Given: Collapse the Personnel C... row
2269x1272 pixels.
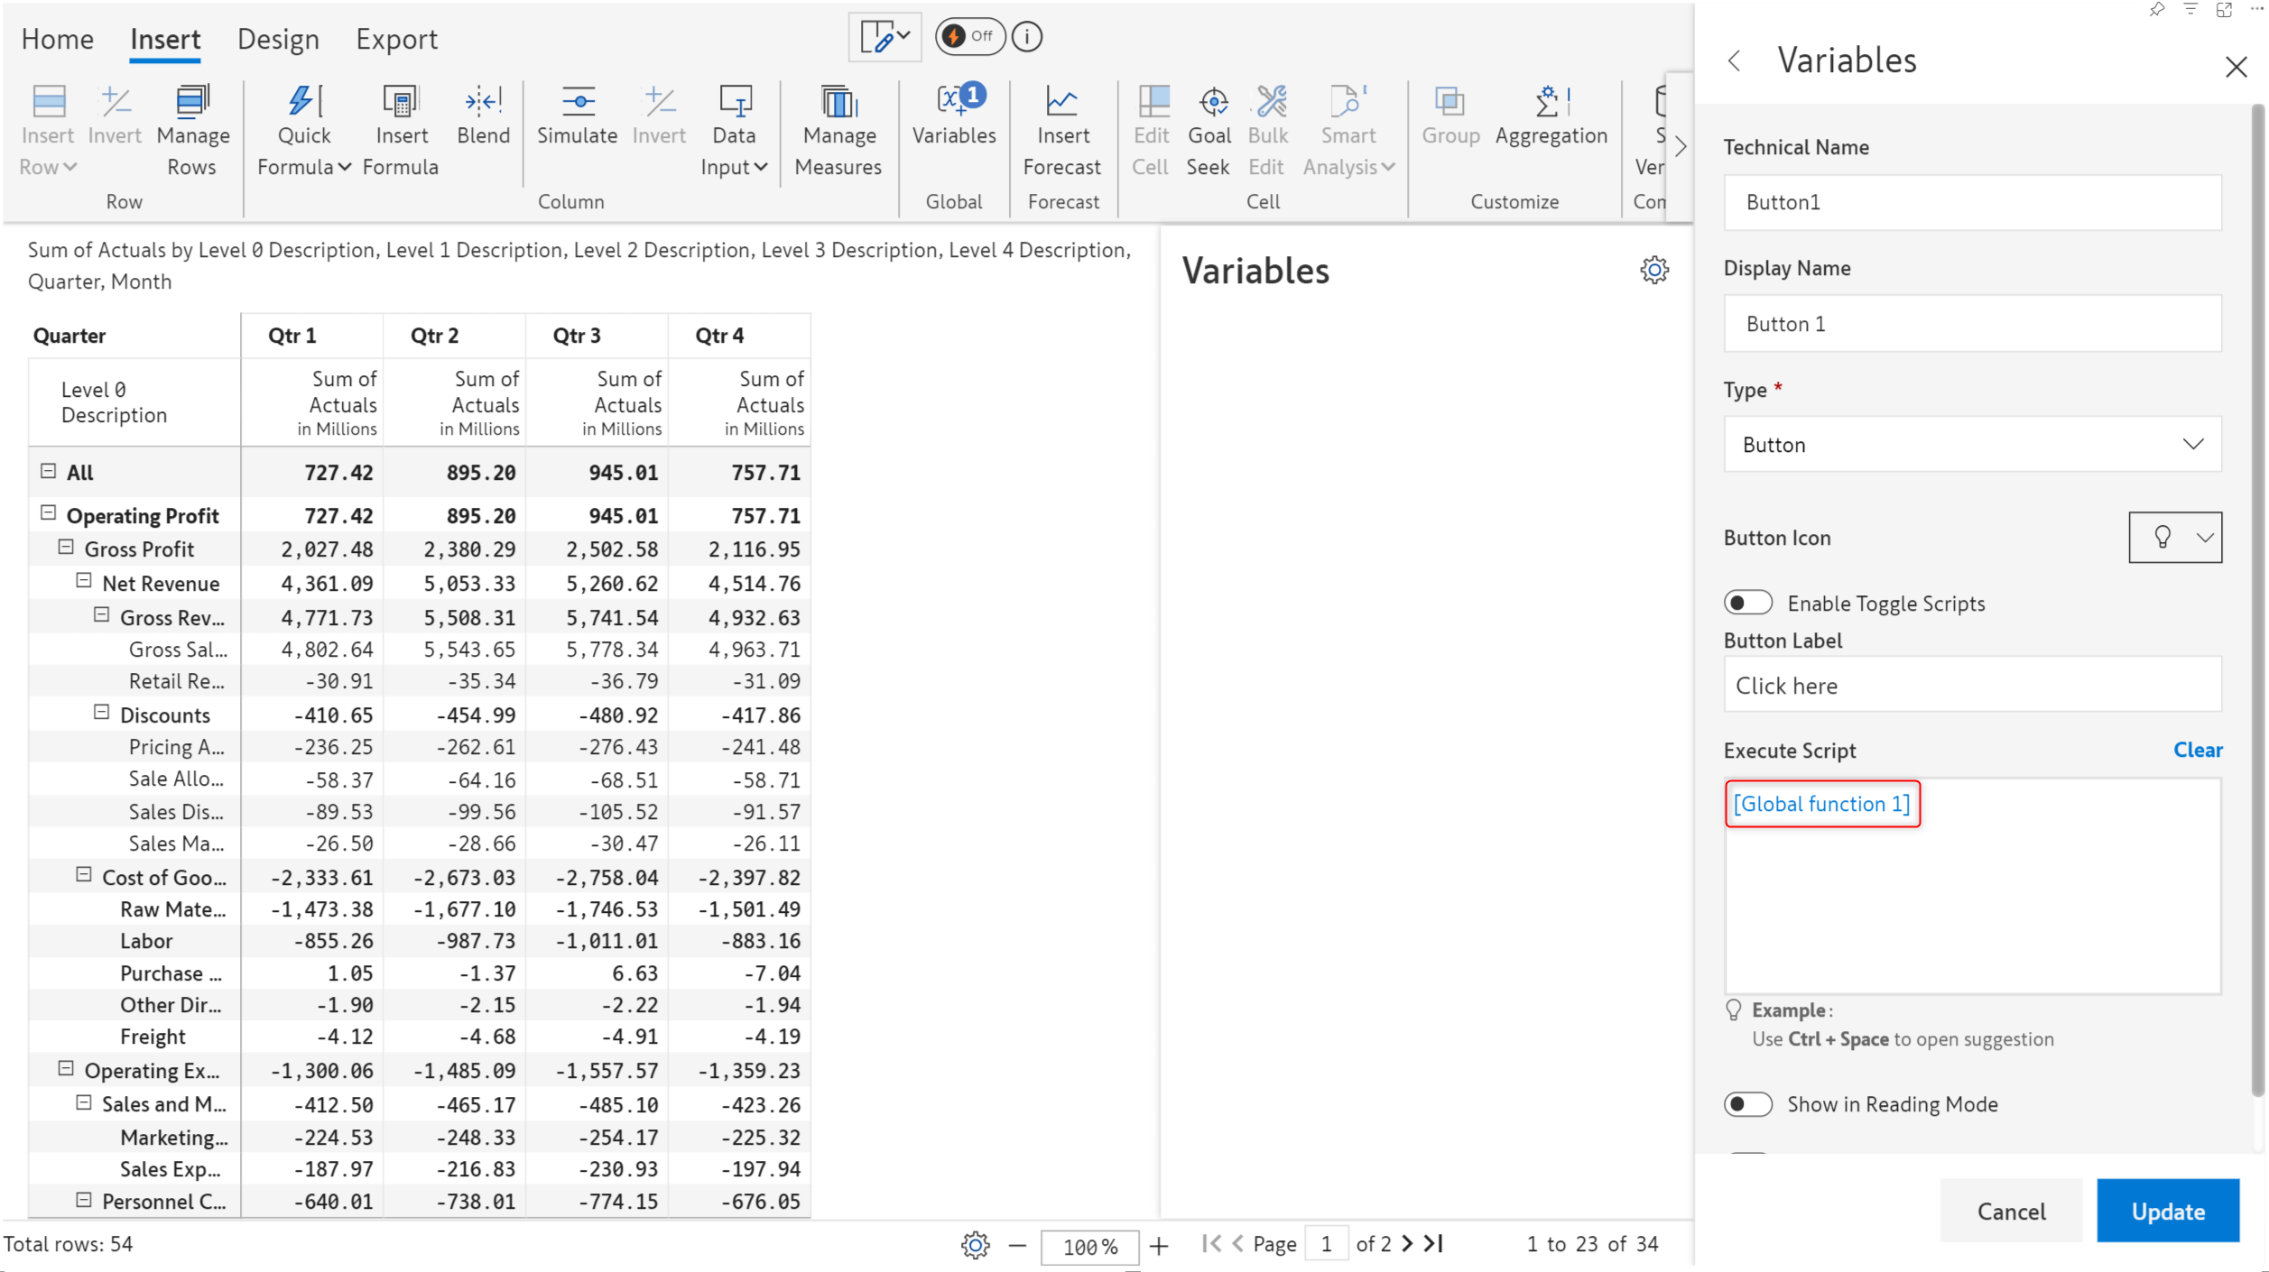Looking at the screenshot, I should tap(84, 1199).
